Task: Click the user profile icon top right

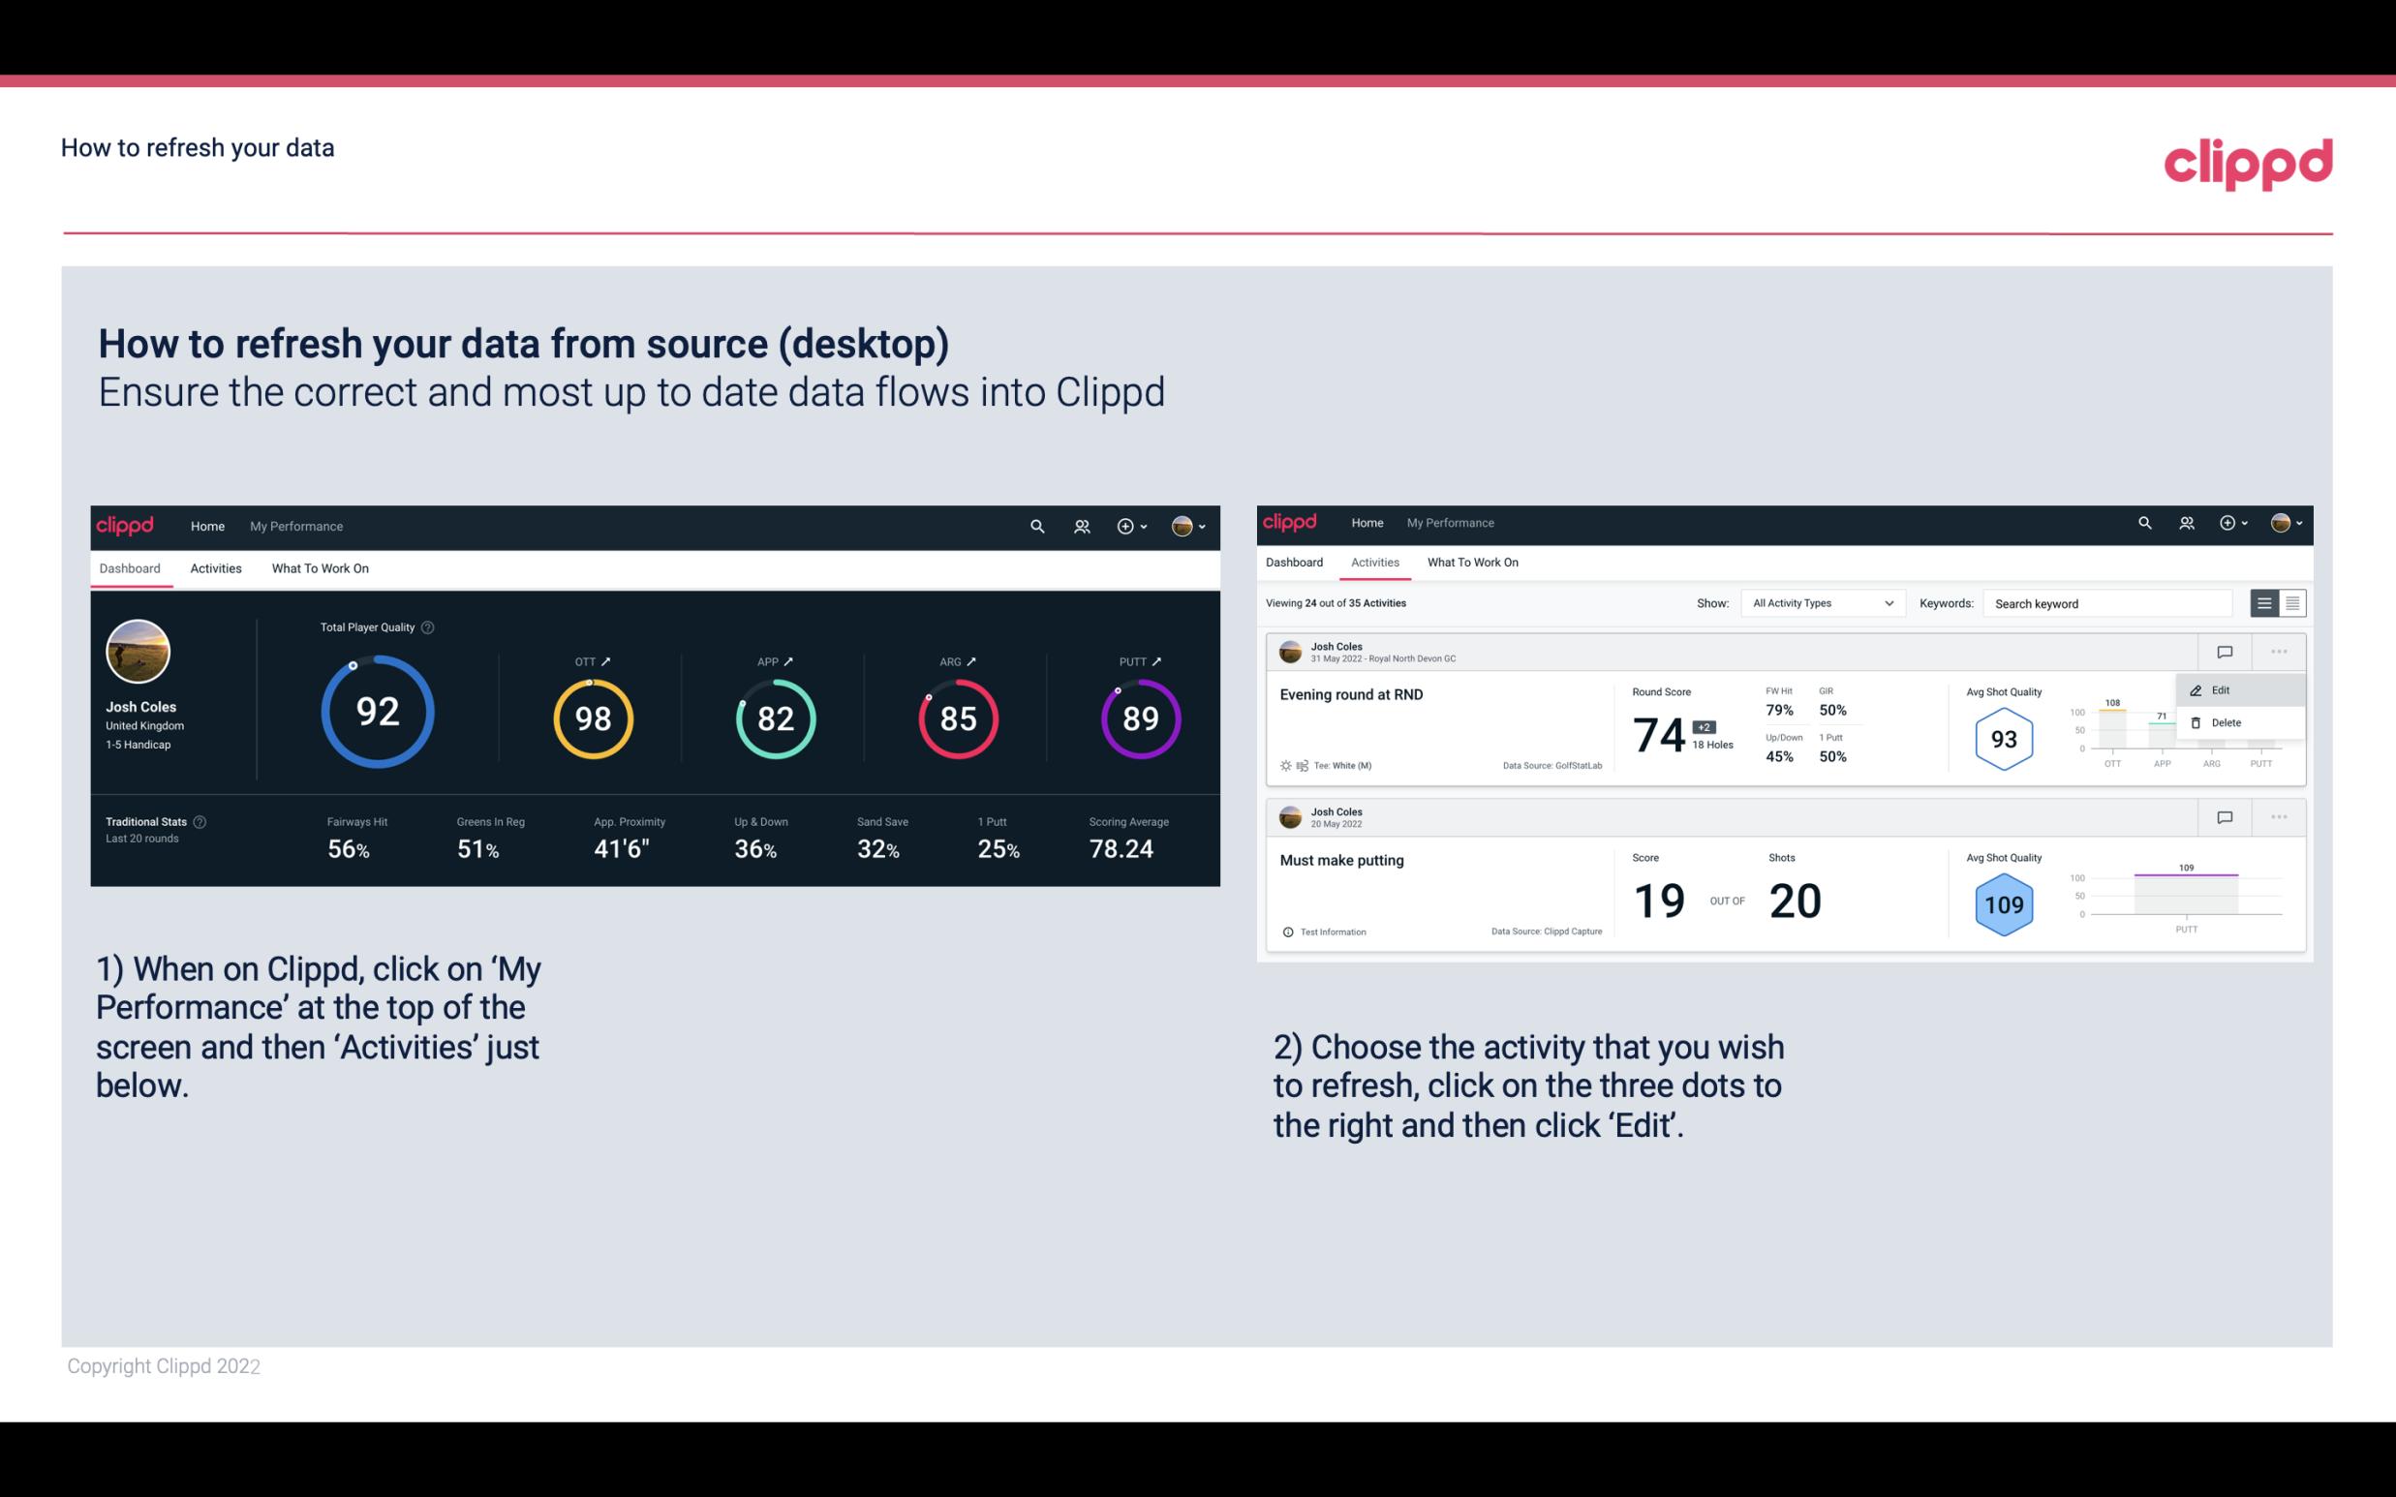Action: click(1183, 524)
